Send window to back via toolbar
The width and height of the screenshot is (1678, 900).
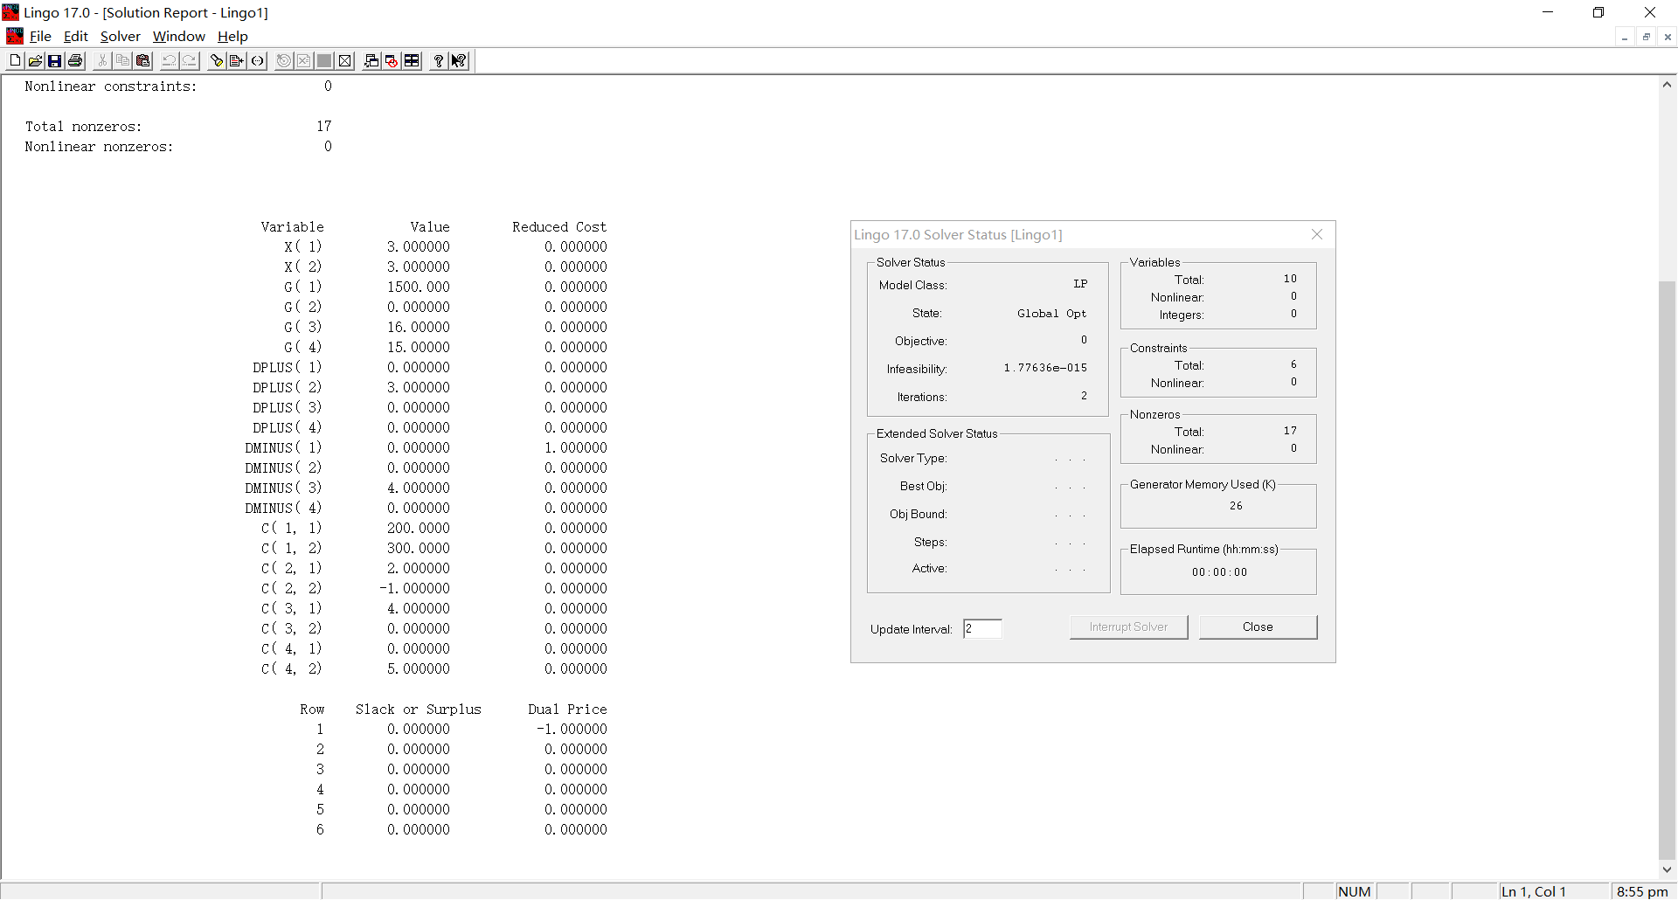coord(371,61)
